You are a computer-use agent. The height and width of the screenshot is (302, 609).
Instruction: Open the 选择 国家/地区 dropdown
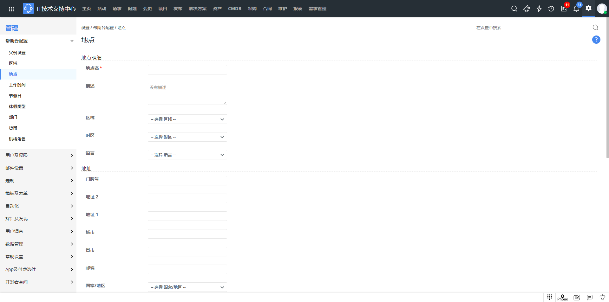pyautogui.click(x=187, y=287)
